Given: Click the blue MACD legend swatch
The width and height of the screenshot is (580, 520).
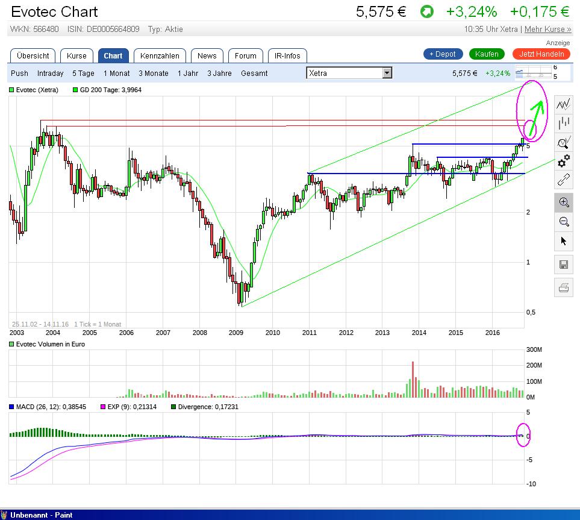Looking at the screenshot, I should pos(11,407).
